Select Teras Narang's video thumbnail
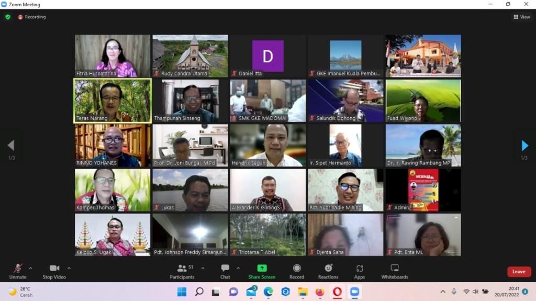Screen dimensions: 536x301 click(113, 101)
